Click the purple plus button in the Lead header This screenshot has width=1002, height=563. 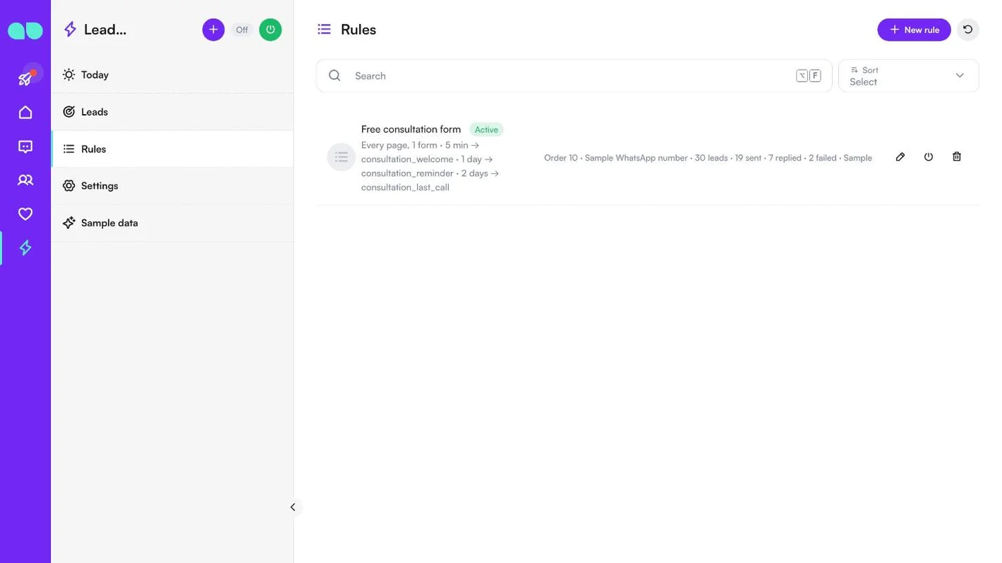(x=213, y=30)
